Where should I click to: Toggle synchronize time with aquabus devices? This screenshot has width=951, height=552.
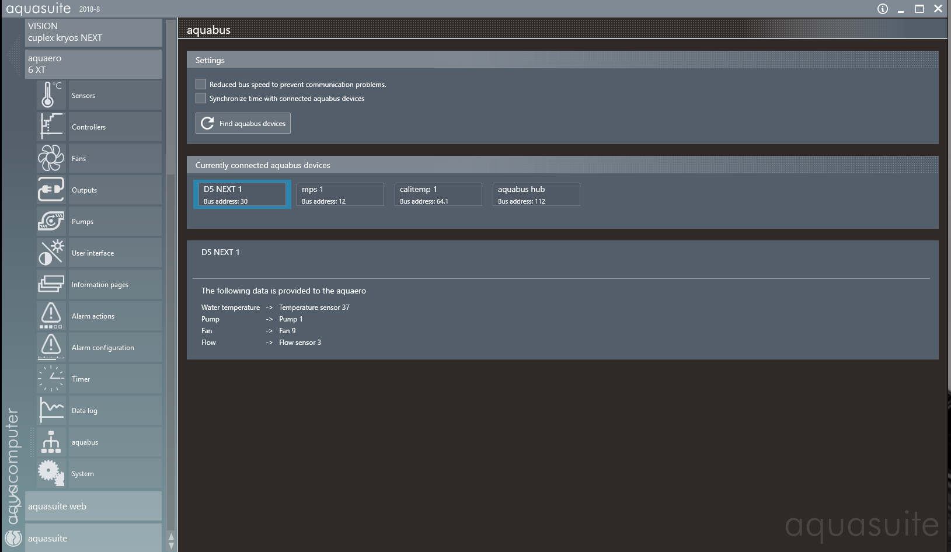[201, 98]
